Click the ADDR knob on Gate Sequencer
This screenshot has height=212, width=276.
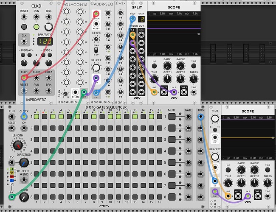[24, 197]
